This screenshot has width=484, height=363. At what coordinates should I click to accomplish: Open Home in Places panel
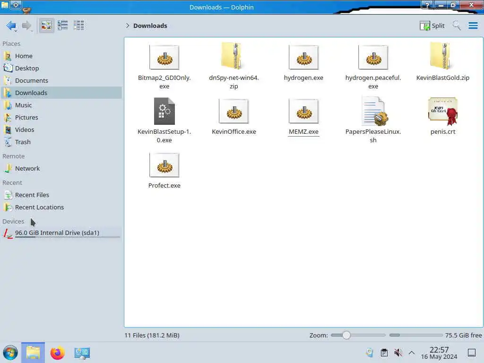pyautogui.click(x=62, y=56)
